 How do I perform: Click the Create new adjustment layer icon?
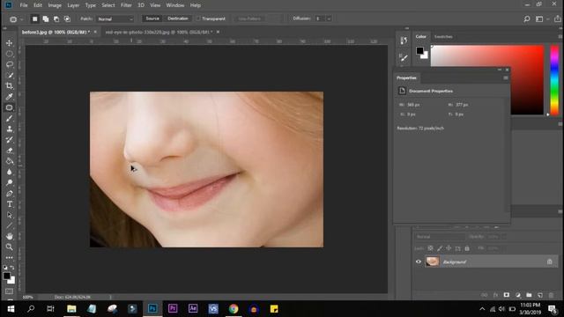[517, 295]
